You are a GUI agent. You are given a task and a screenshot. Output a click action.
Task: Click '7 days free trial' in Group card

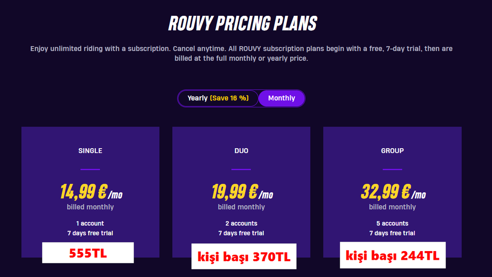(x=392, y=233)
